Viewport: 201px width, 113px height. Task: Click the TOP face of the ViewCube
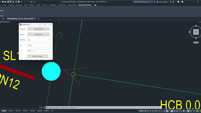pos(196,32)
